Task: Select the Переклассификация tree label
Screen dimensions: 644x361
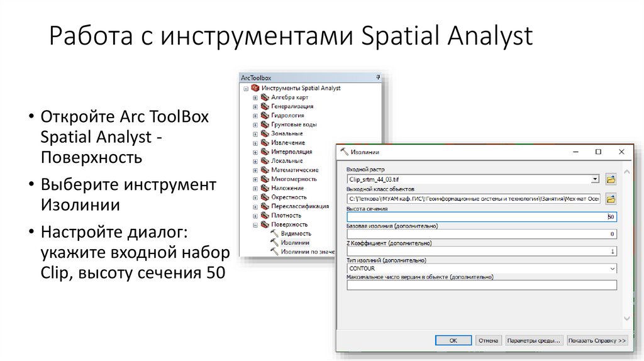Action: (x=300, y=206)
